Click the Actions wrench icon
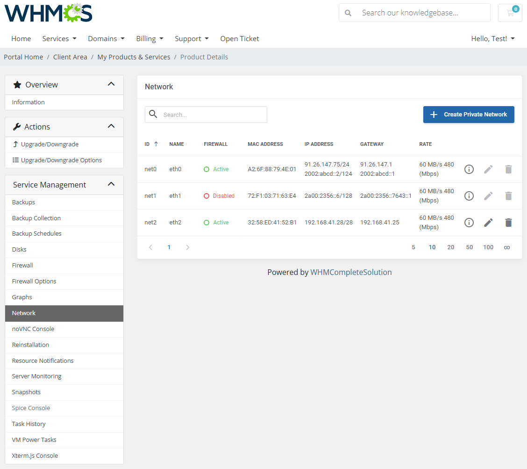 pos(17,127)
